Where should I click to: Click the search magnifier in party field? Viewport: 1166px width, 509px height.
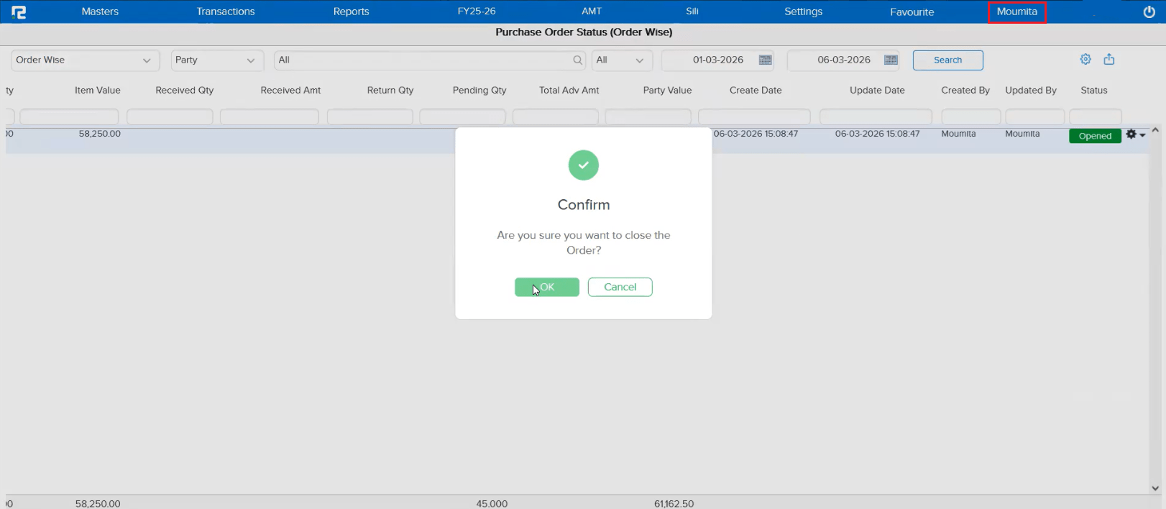[x=577, y=60]
